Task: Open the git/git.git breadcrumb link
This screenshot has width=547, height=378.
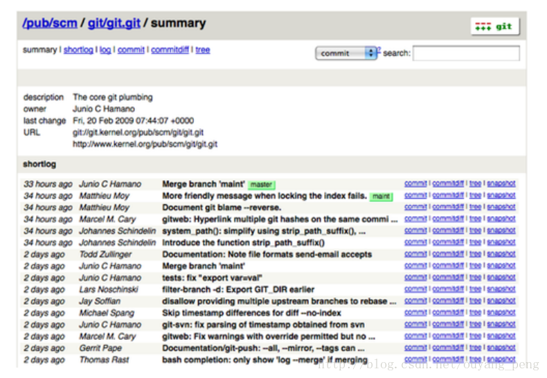Action: [114, 23]
